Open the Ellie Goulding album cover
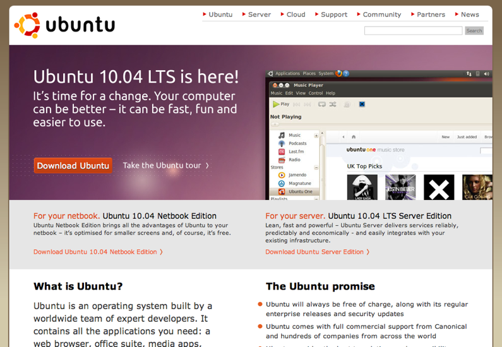This screenshot has height=347, width=502. [477, 187]
